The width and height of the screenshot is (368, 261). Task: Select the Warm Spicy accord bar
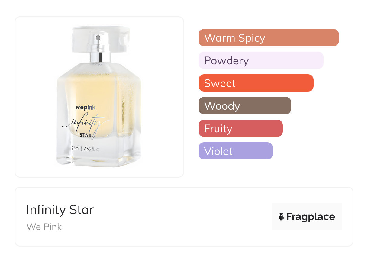269,38
